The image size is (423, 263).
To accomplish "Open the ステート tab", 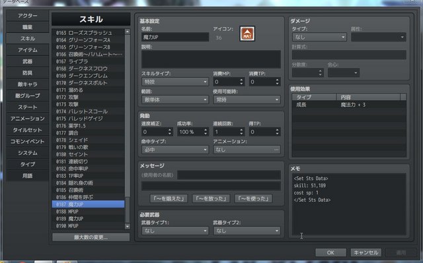I will pyautogui.click(x=28, y=107).
